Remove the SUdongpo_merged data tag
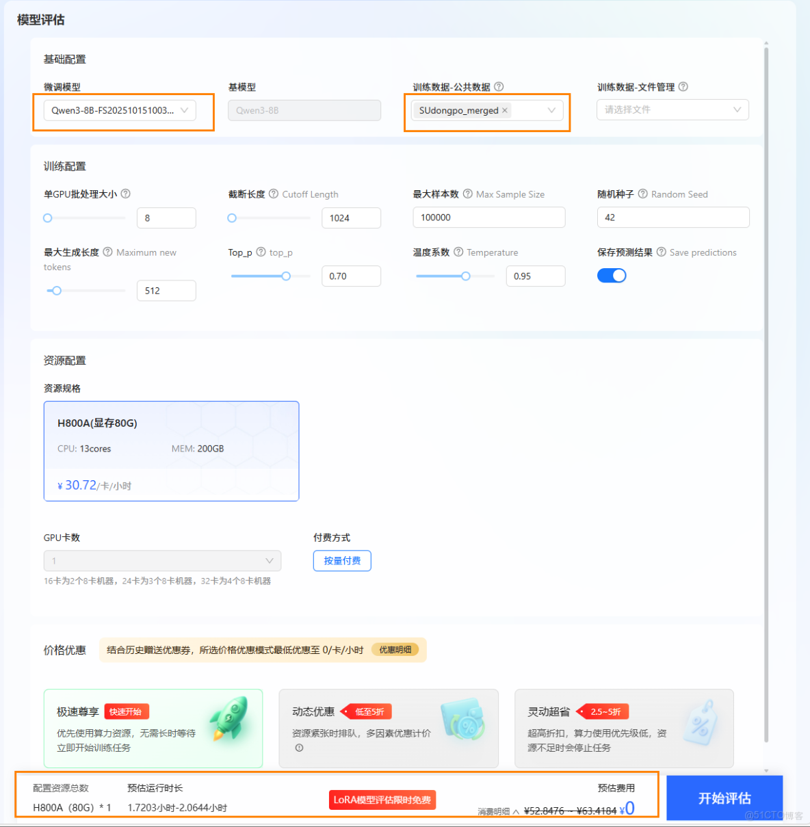 [504, 110]
